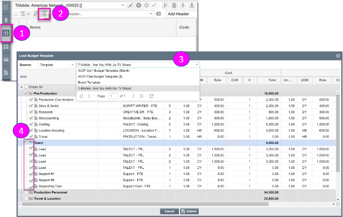Open the tree options dropdown arrow in toolbar

28,14
